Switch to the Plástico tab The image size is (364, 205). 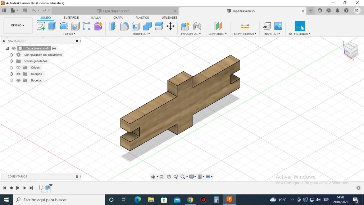click(x=142, y=18)
